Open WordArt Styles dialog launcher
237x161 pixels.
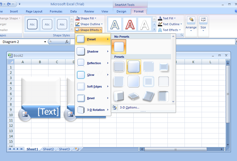point(182,35)
